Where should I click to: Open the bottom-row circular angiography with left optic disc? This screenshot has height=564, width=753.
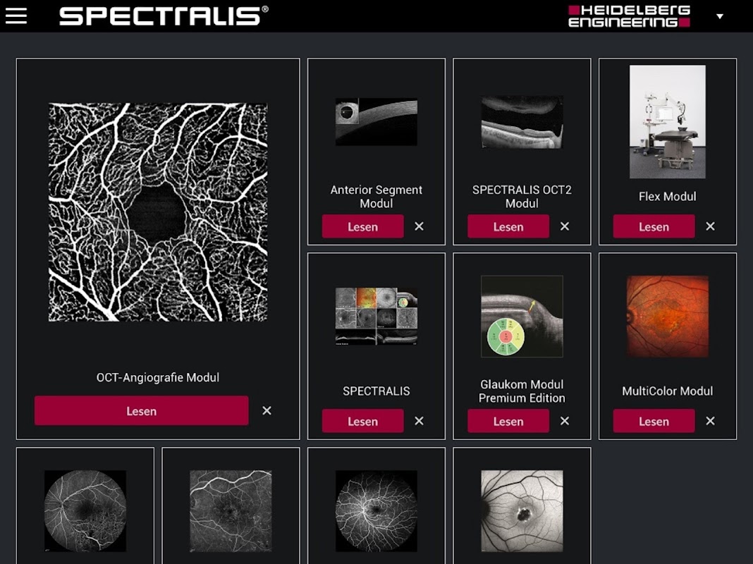pos(85,510)
